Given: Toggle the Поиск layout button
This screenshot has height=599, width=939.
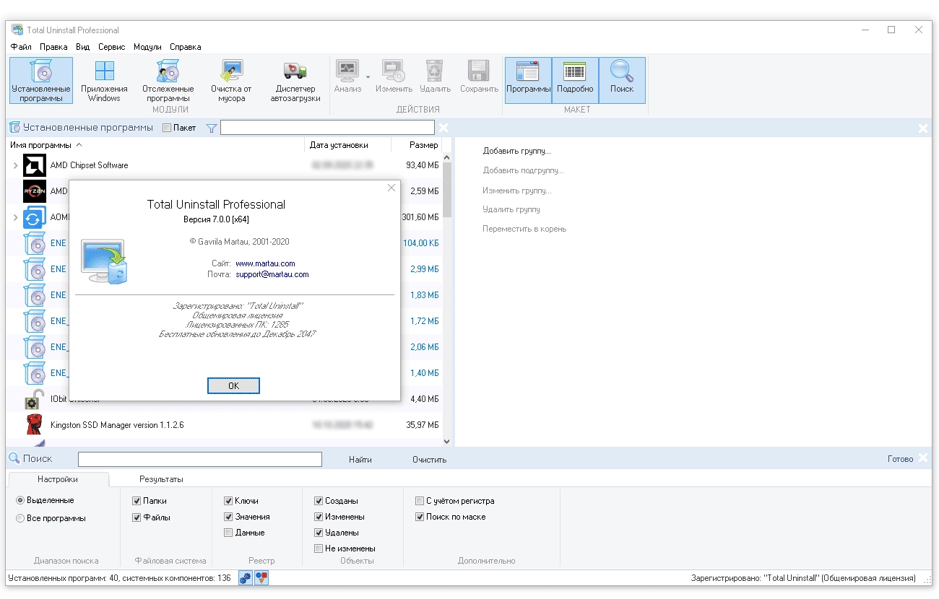Looking at the screenshot, I should click(622, 80).
